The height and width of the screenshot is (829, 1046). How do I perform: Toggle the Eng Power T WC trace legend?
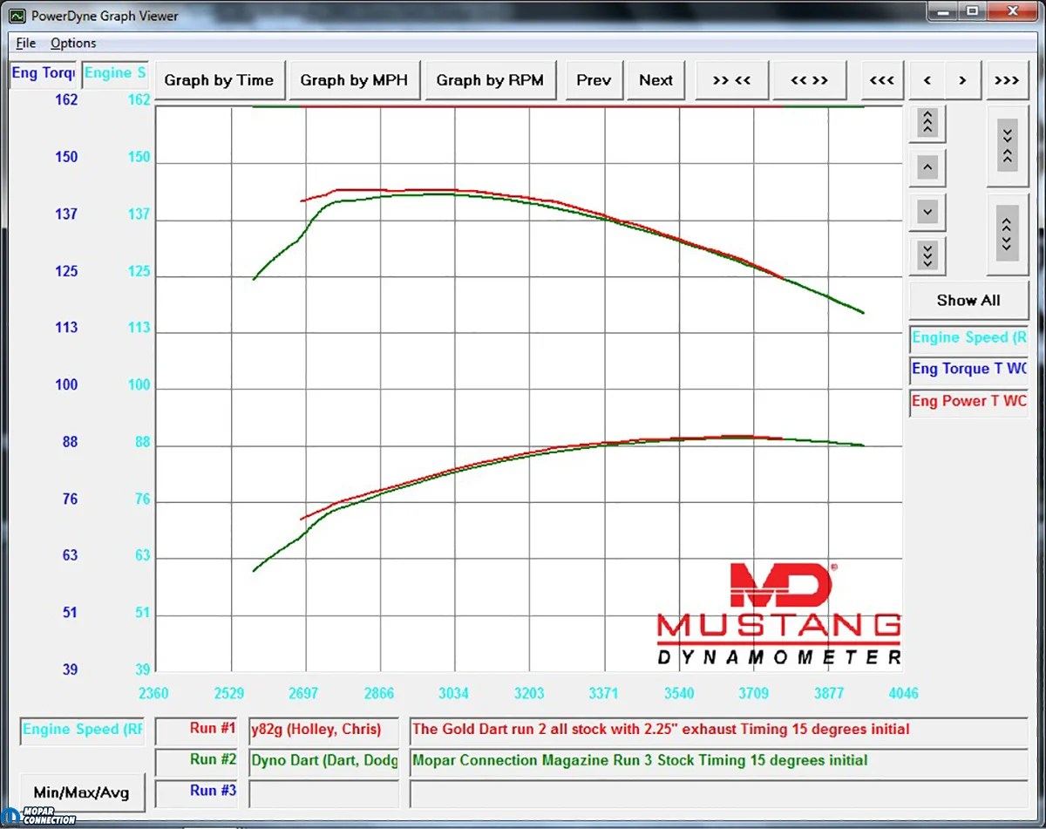coord(968,401)
